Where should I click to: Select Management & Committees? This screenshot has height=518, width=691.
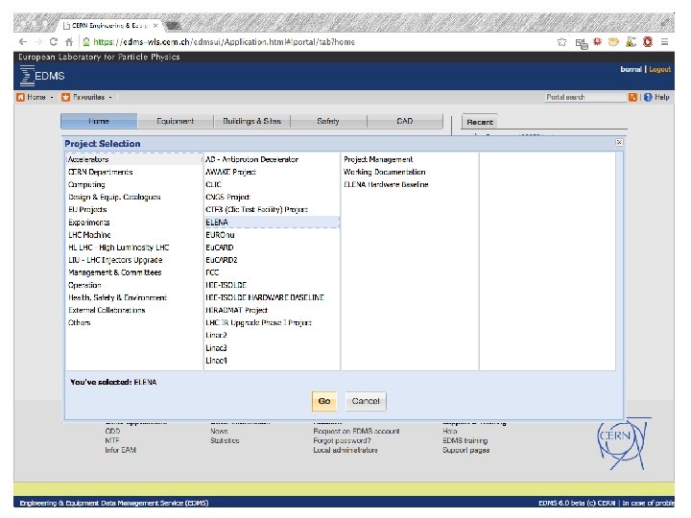click(134, 272)
